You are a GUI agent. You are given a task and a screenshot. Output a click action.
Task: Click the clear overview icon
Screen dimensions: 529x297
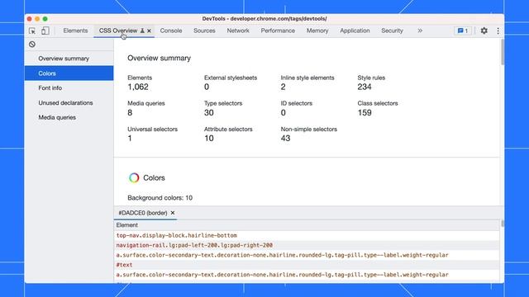click(x=32, y=44)
